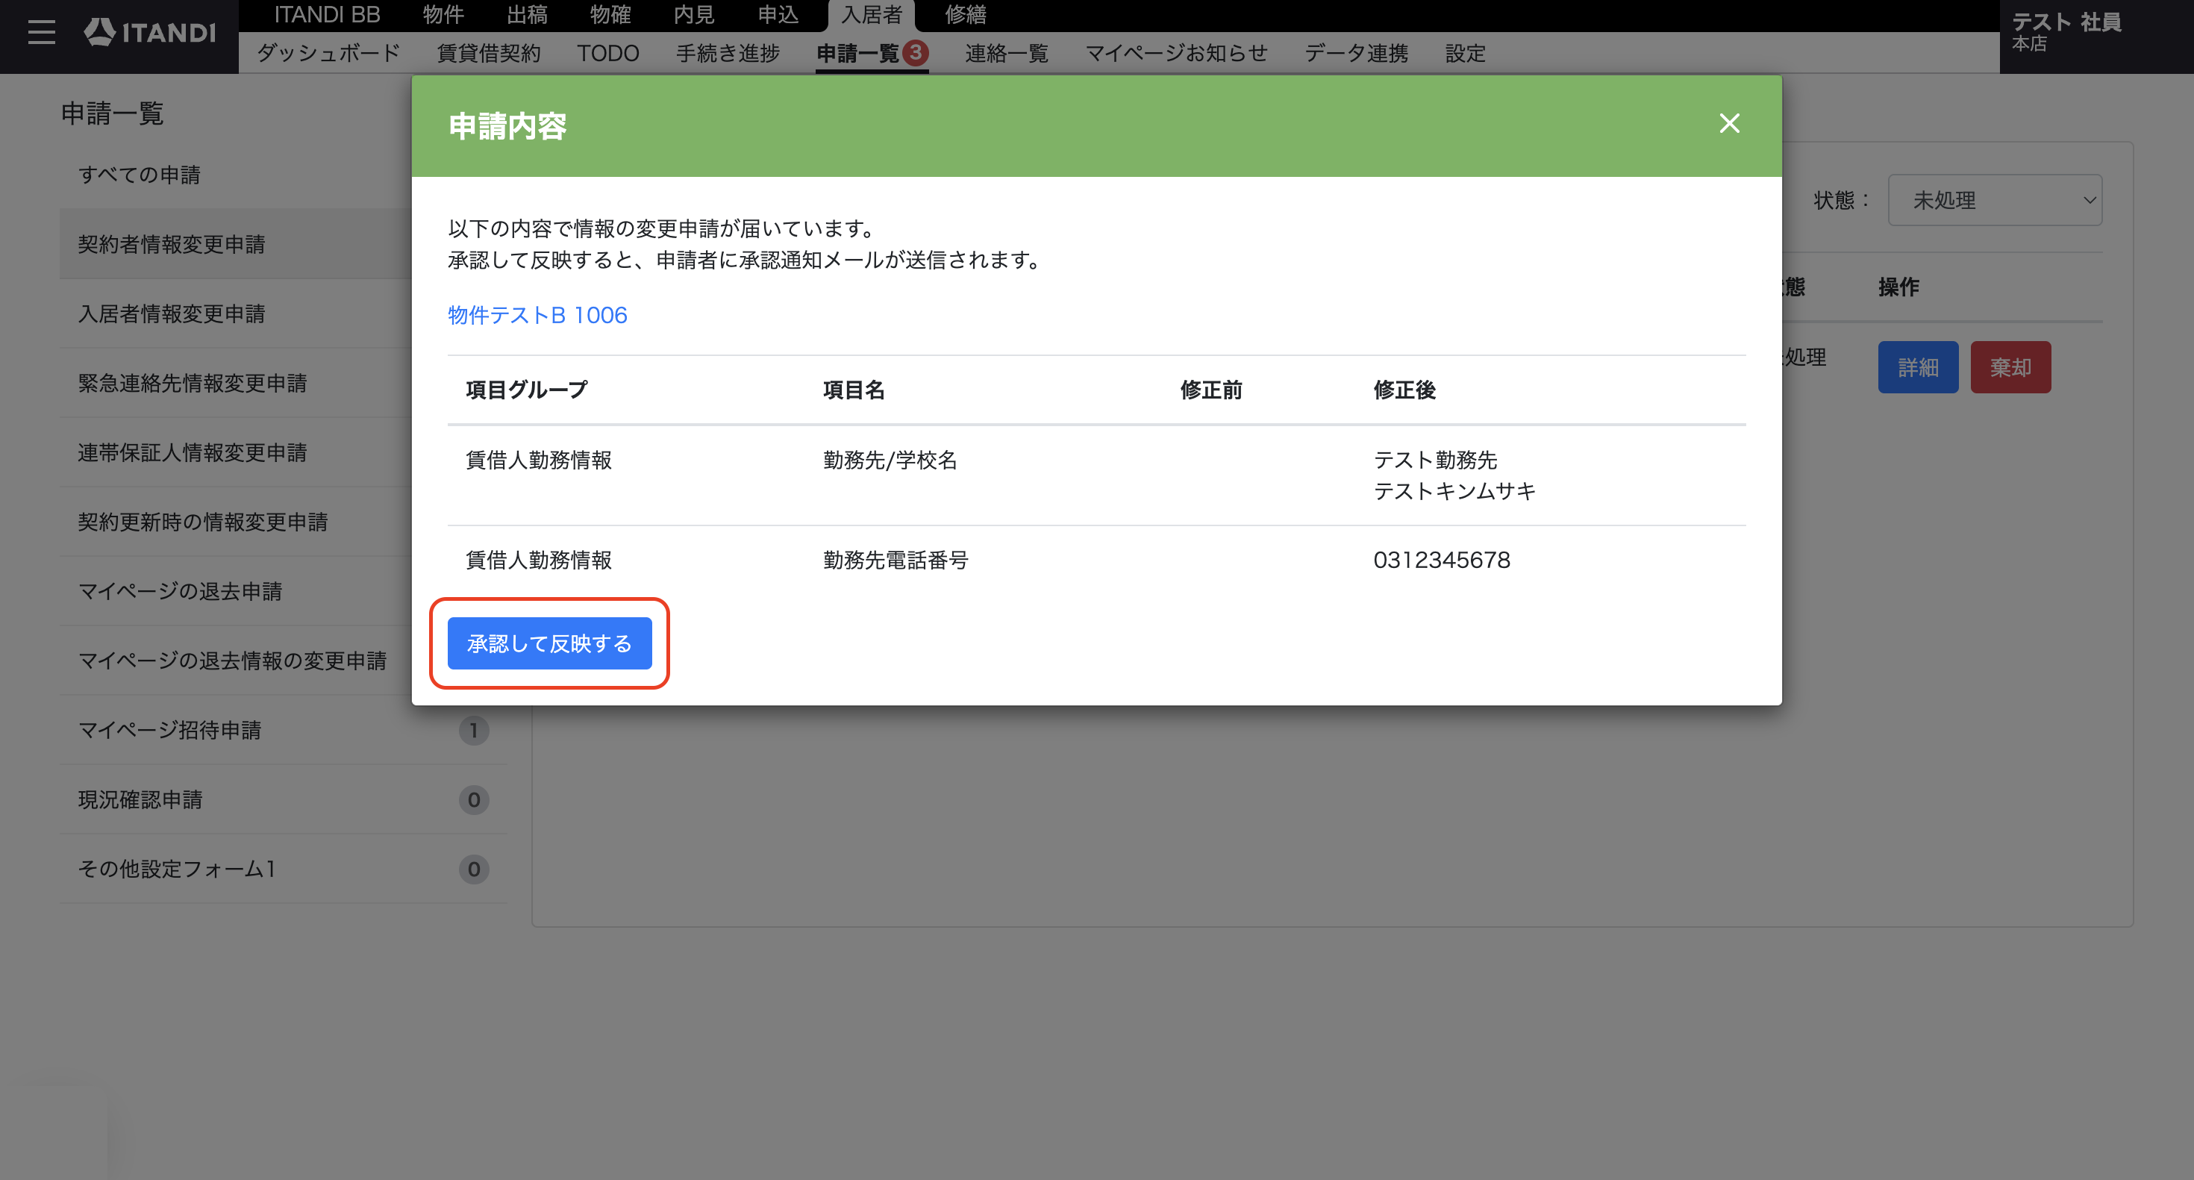Image resolution: width=2194 pixels, height=1180 pixels.
Task: Click 勤務先/学校名 cell
Action: pos(890,460)
